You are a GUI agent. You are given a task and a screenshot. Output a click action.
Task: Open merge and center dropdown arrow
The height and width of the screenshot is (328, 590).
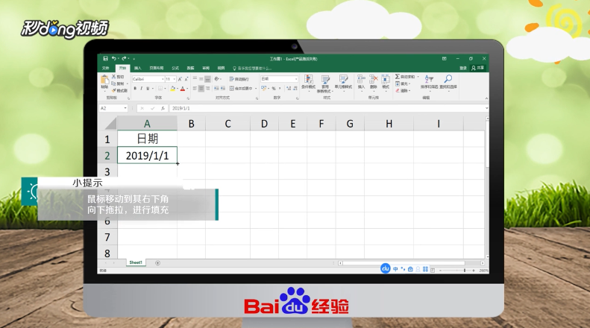pos(256,89)
